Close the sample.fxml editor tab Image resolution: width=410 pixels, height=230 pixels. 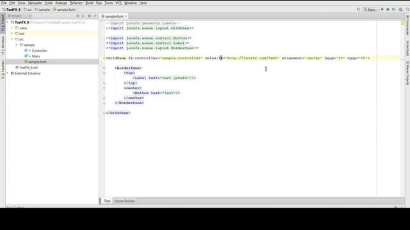pos(126,16)
